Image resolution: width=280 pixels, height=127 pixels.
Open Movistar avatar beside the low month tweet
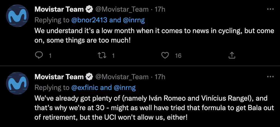(x=17, y=16)
